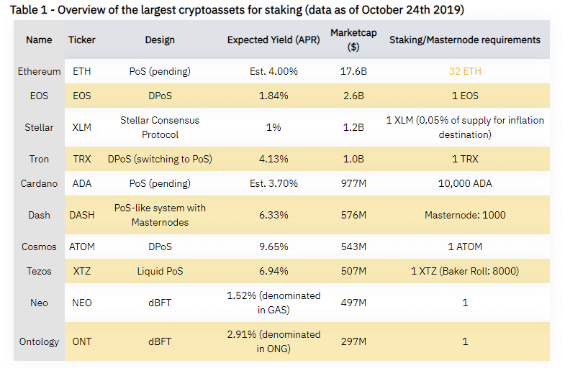This screenshot has height=368, width=565.
Task: Select the 10,000 ADA requirement cell
Action: coord(465,183)
